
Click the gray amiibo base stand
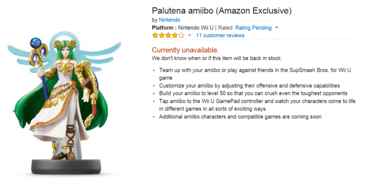pyautogui.click(x=66, y=167)
